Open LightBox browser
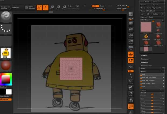This screenshot has height=114, width=167. coord(18,8)
